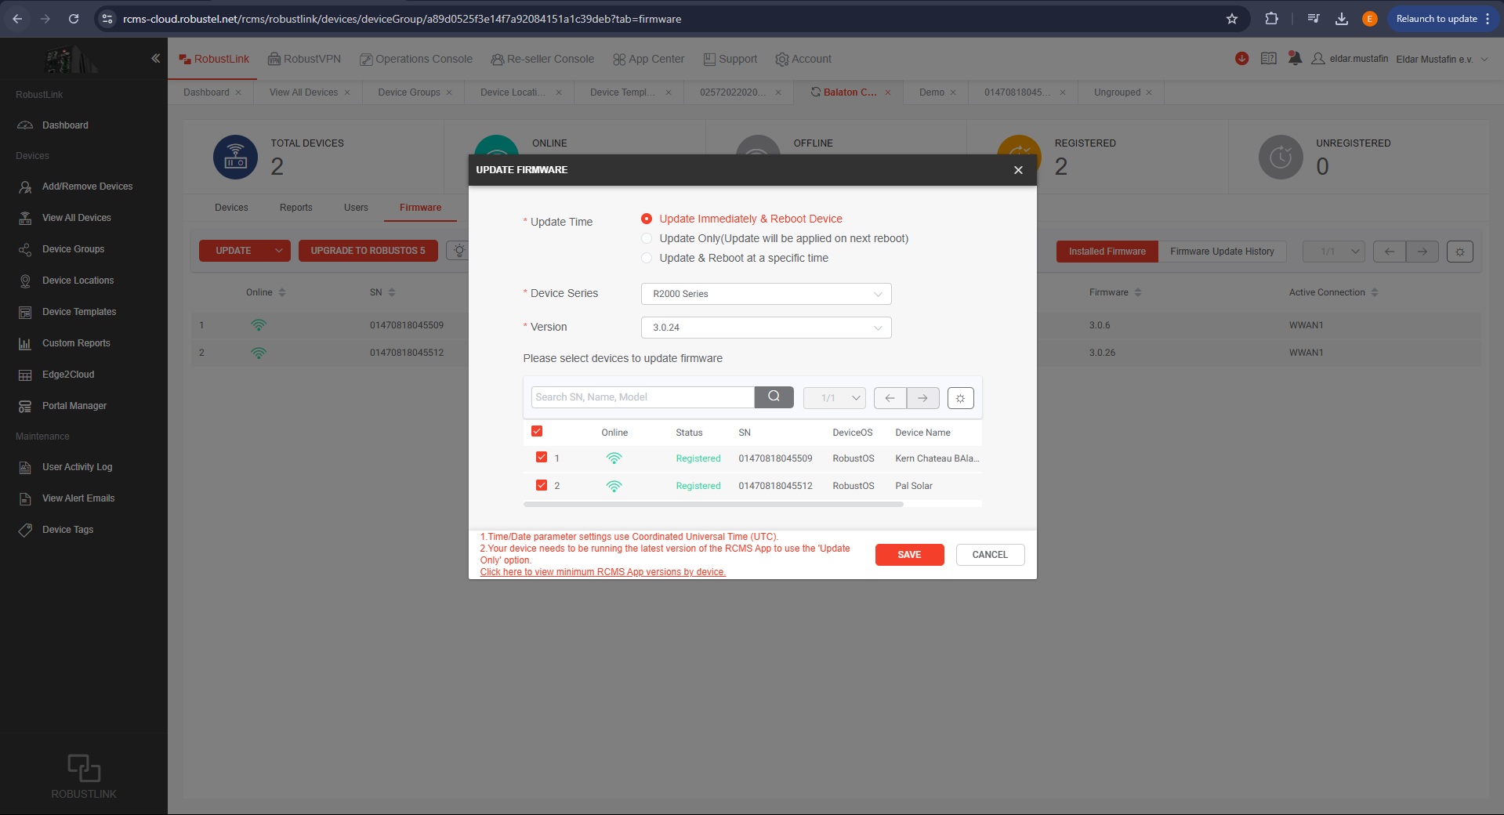The height and width of the screenshot is (815, 1504).
Task: Click the Installed Firmware button
Action: [x=1107, y=252]
